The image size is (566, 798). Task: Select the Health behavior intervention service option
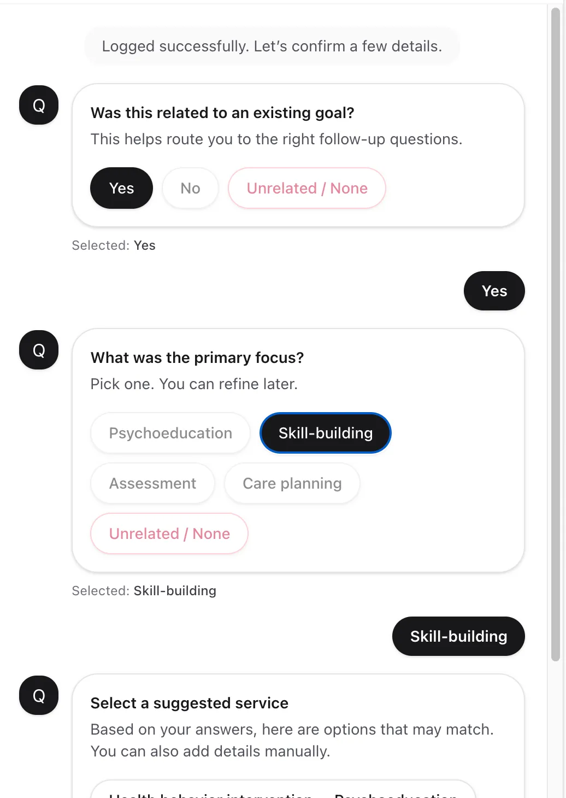click(x=282, y=791)
